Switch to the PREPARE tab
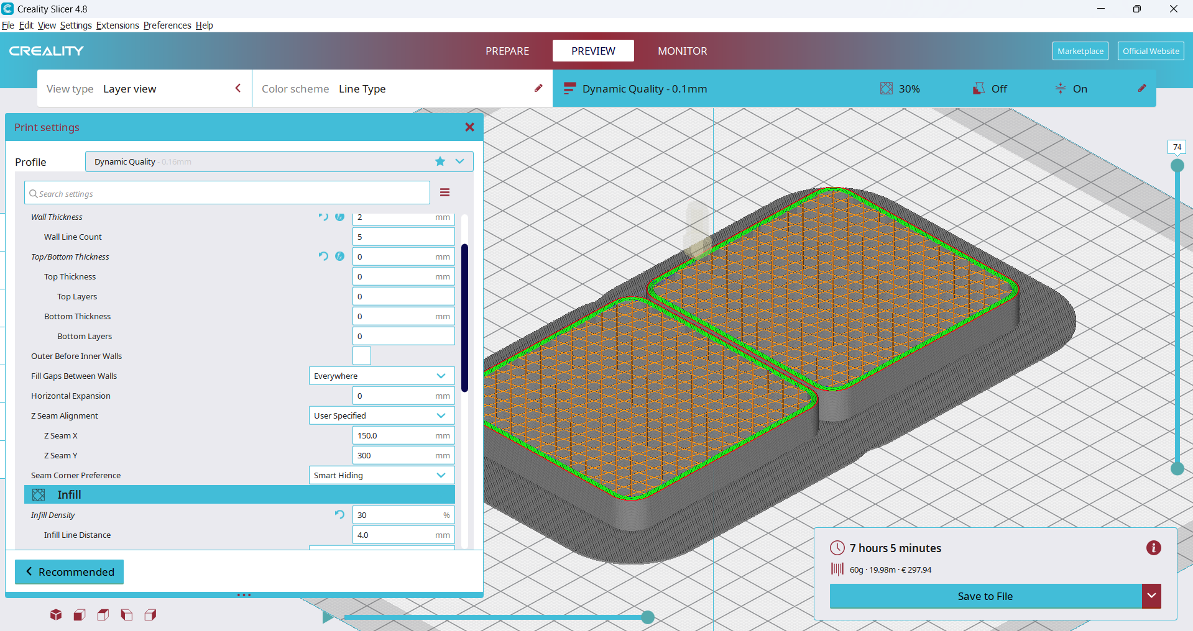1193x631 pixels. pos(507,51)
